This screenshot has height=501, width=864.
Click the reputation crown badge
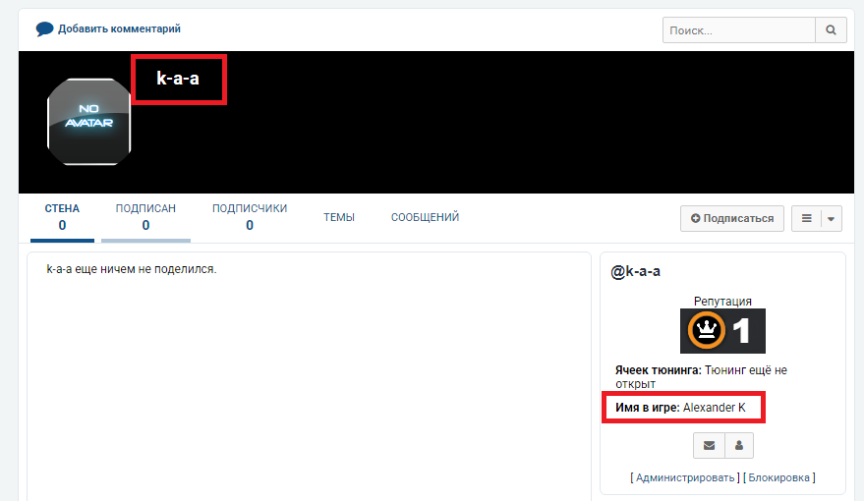(722, 331)
